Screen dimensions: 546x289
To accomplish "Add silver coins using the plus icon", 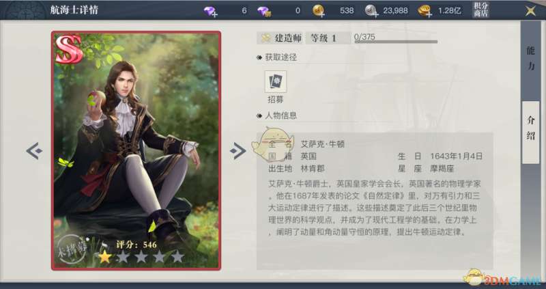I will pos(371,11).
